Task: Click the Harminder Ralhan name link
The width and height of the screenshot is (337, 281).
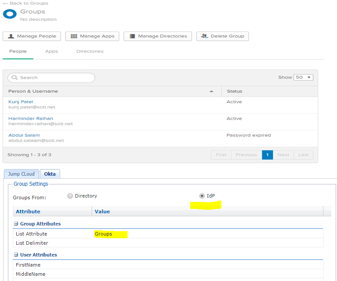Action: 31,118
